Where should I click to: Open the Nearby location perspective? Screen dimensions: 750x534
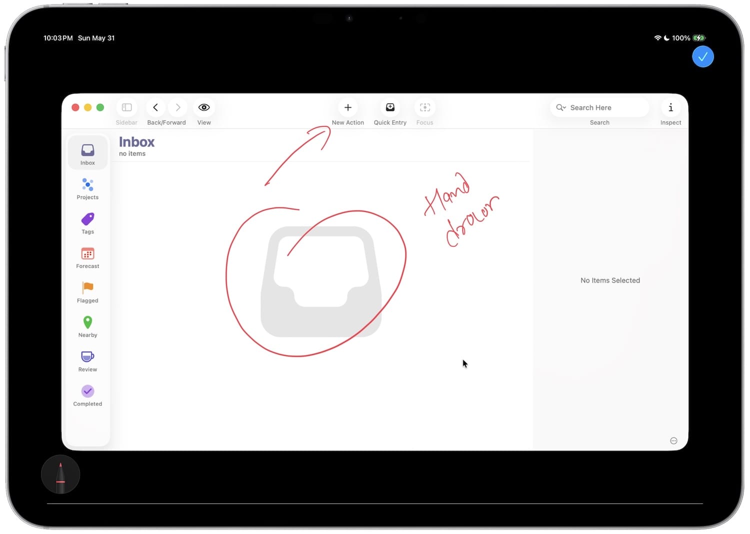point(87,326)
